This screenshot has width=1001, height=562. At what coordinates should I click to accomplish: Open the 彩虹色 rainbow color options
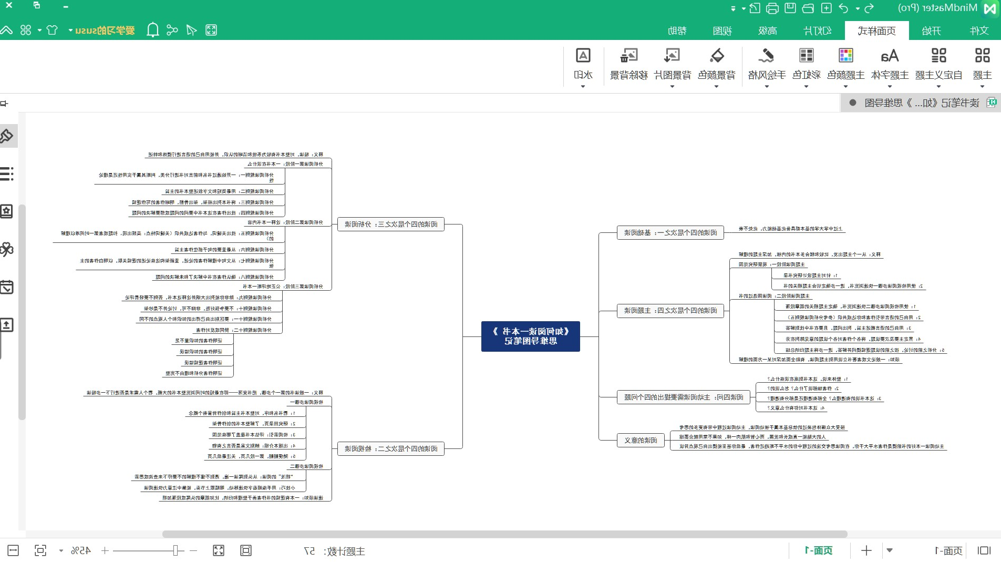point(806,67)
